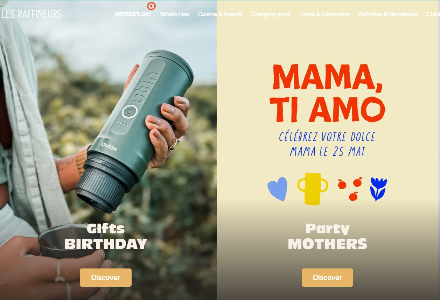Click the Outin portable coffee maker photo
Image resolution: width=440 pixels, height=300 pixels.
click(x=134, y=131)
